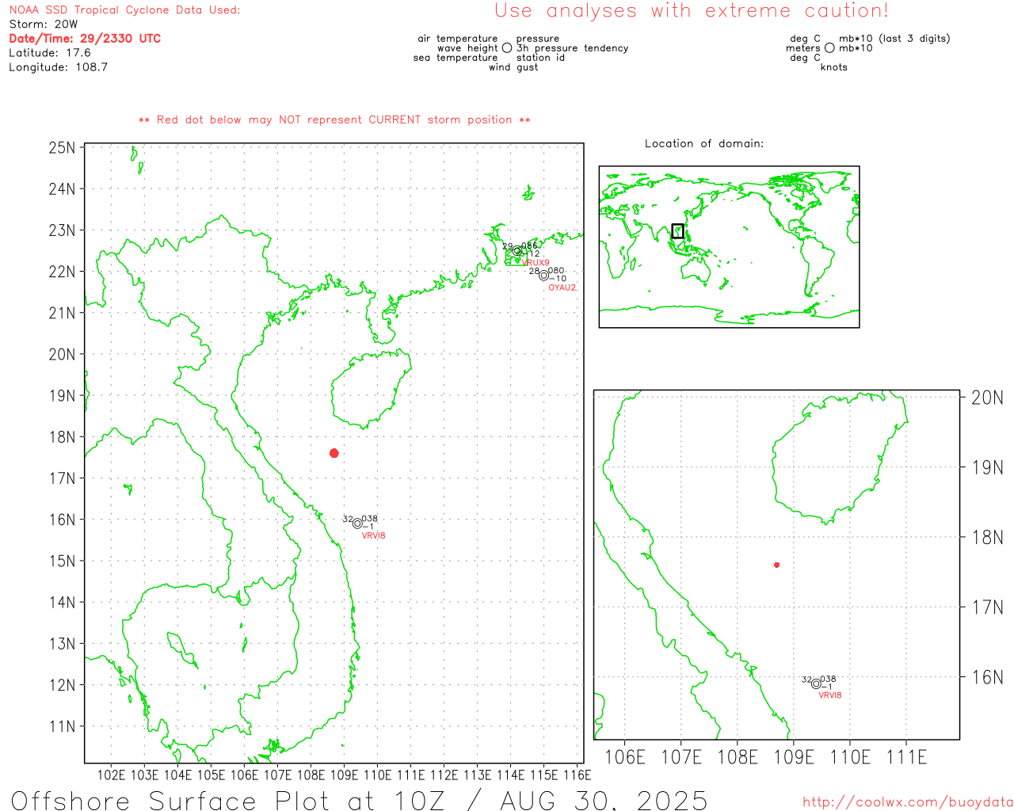
Task: Click the 'Offshore Surface Plot at 10Z' title
Action: tap(359, 800)
